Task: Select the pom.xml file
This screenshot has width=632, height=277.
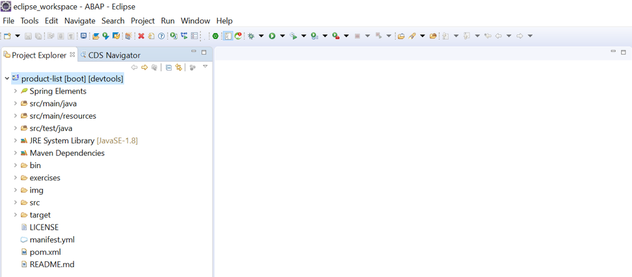Action: point(46,252)
